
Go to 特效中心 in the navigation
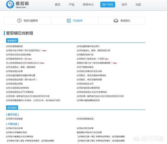point(88,5)
